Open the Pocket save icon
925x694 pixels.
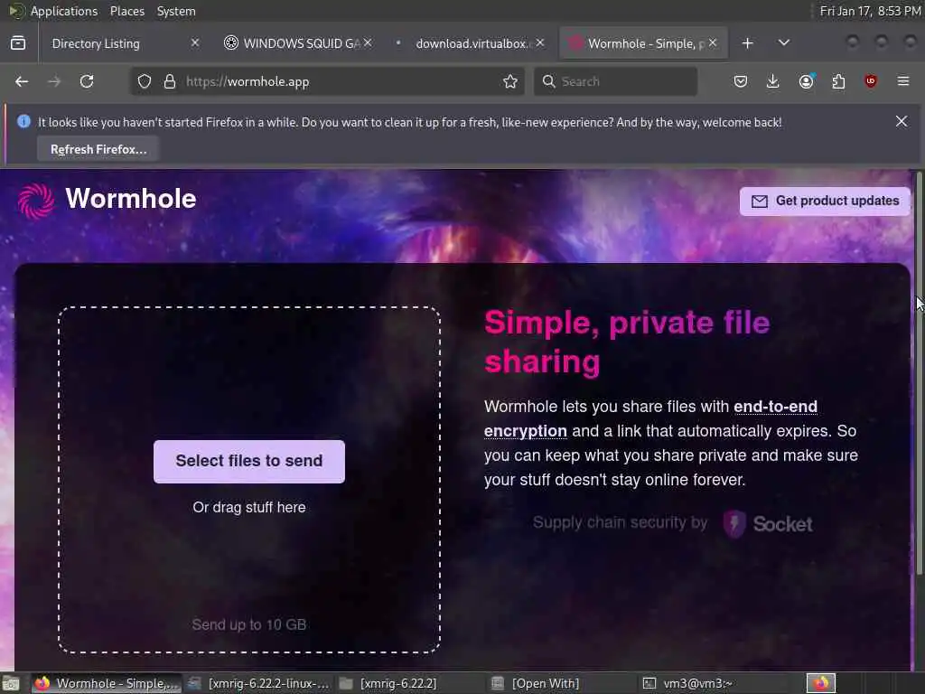[x=741, y=81]
